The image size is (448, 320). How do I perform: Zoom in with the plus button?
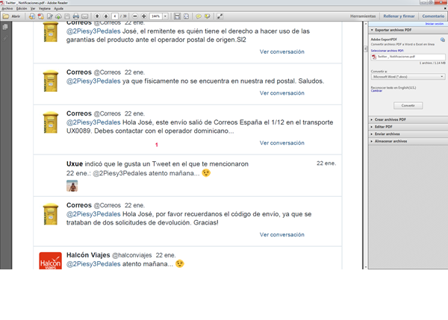click(143, 16)
